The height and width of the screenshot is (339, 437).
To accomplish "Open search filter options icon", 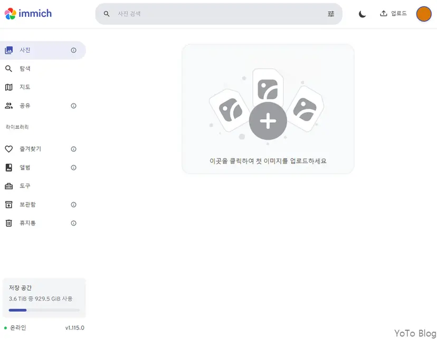I will coord(331,14).
